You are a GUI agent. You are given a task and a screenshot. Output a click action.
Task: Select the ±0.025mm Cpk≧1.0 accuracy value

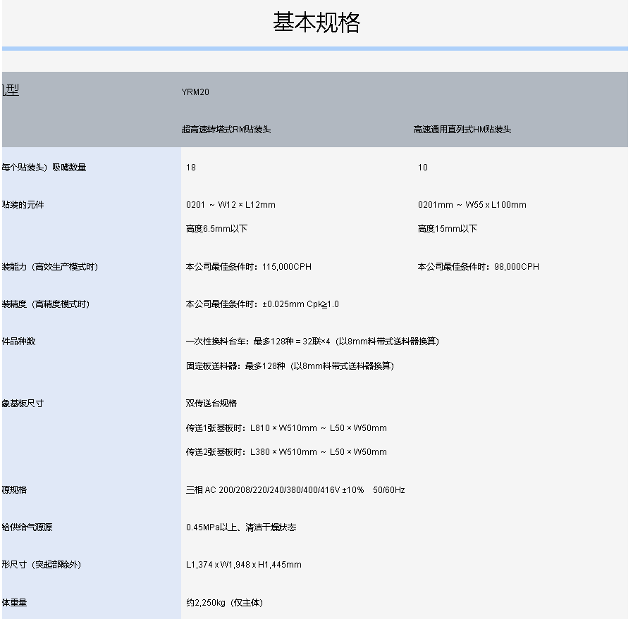click(262, 304)
